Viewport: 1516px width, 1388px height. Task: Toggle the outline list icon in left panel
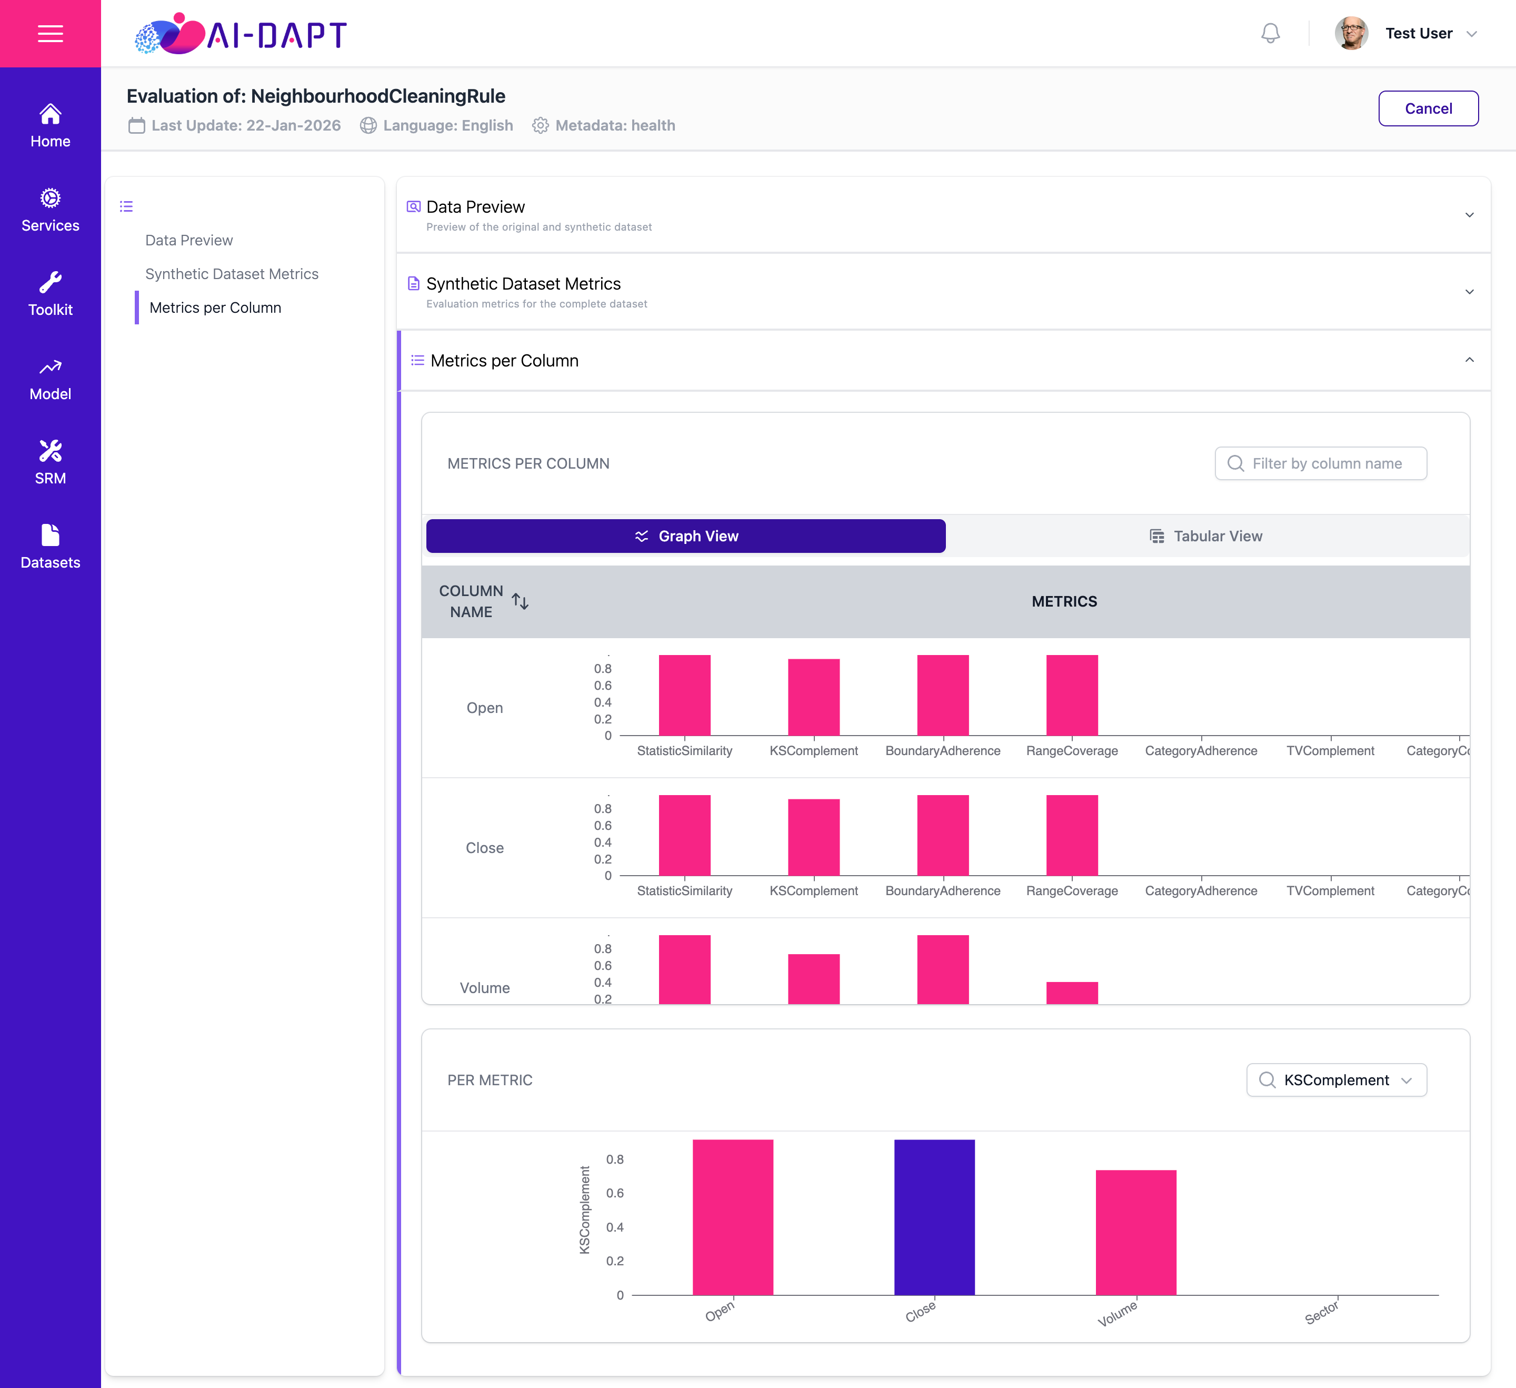click(126, 206)
